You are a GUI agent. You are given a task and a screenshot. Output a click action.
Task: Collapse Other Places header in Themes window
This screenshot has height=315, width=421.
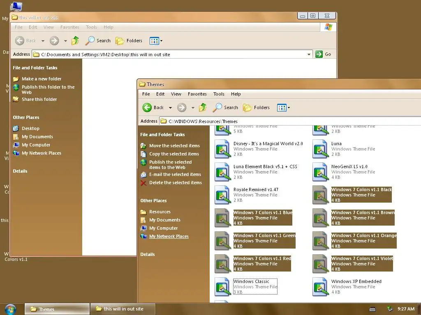(x=154, y=201)
